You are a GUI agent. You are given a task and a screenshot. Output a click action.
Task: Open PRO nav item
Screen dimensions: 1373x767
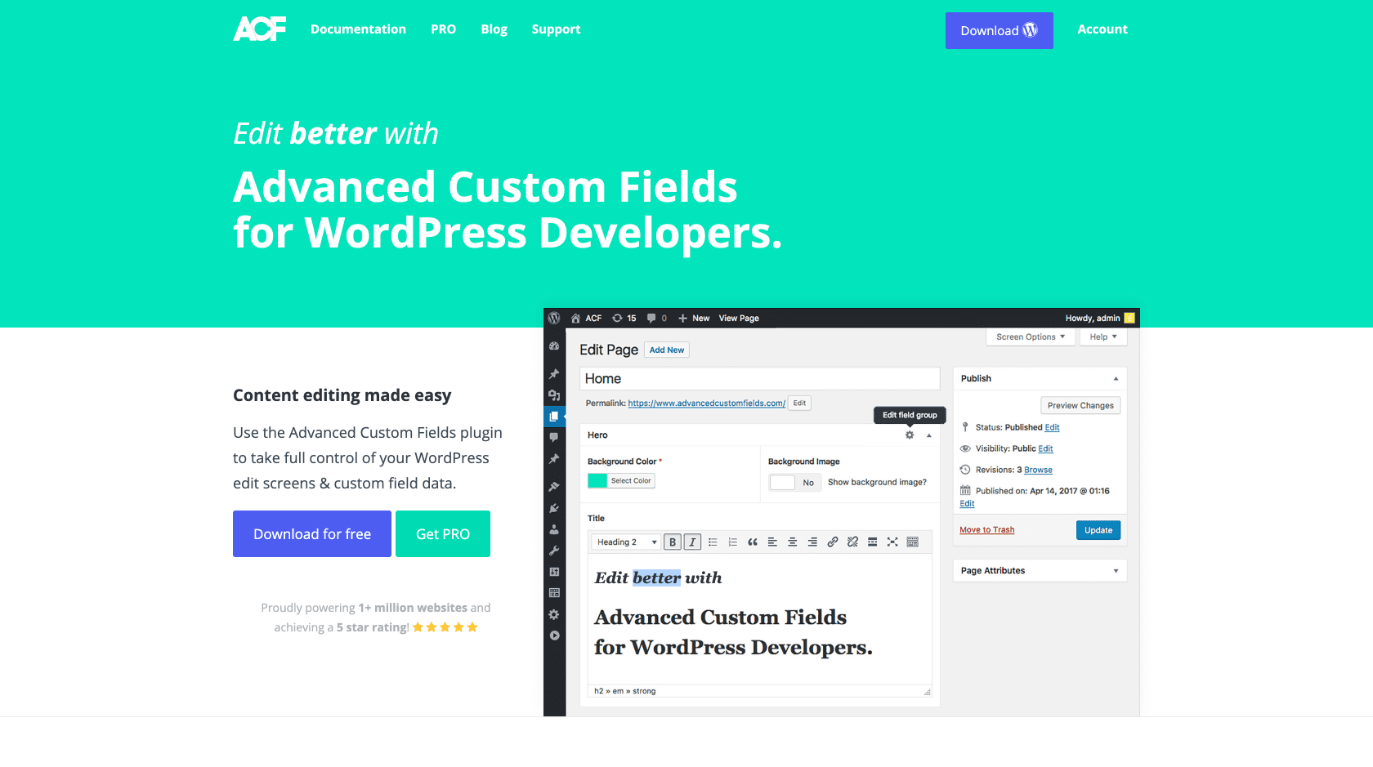coord(444,29)
